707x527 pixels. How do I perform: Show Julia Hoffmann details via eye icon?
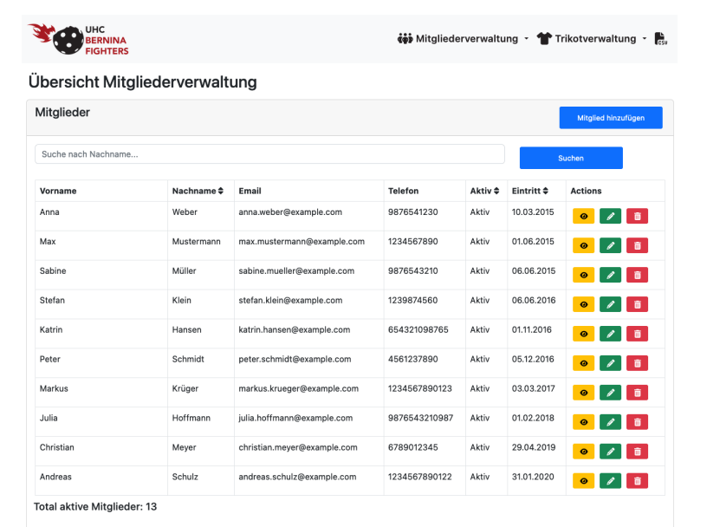point(583,422)
